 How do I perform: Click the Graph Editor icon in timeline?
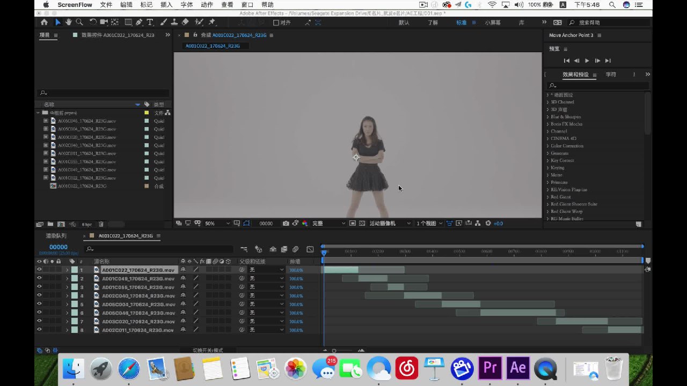pos(310,249)
